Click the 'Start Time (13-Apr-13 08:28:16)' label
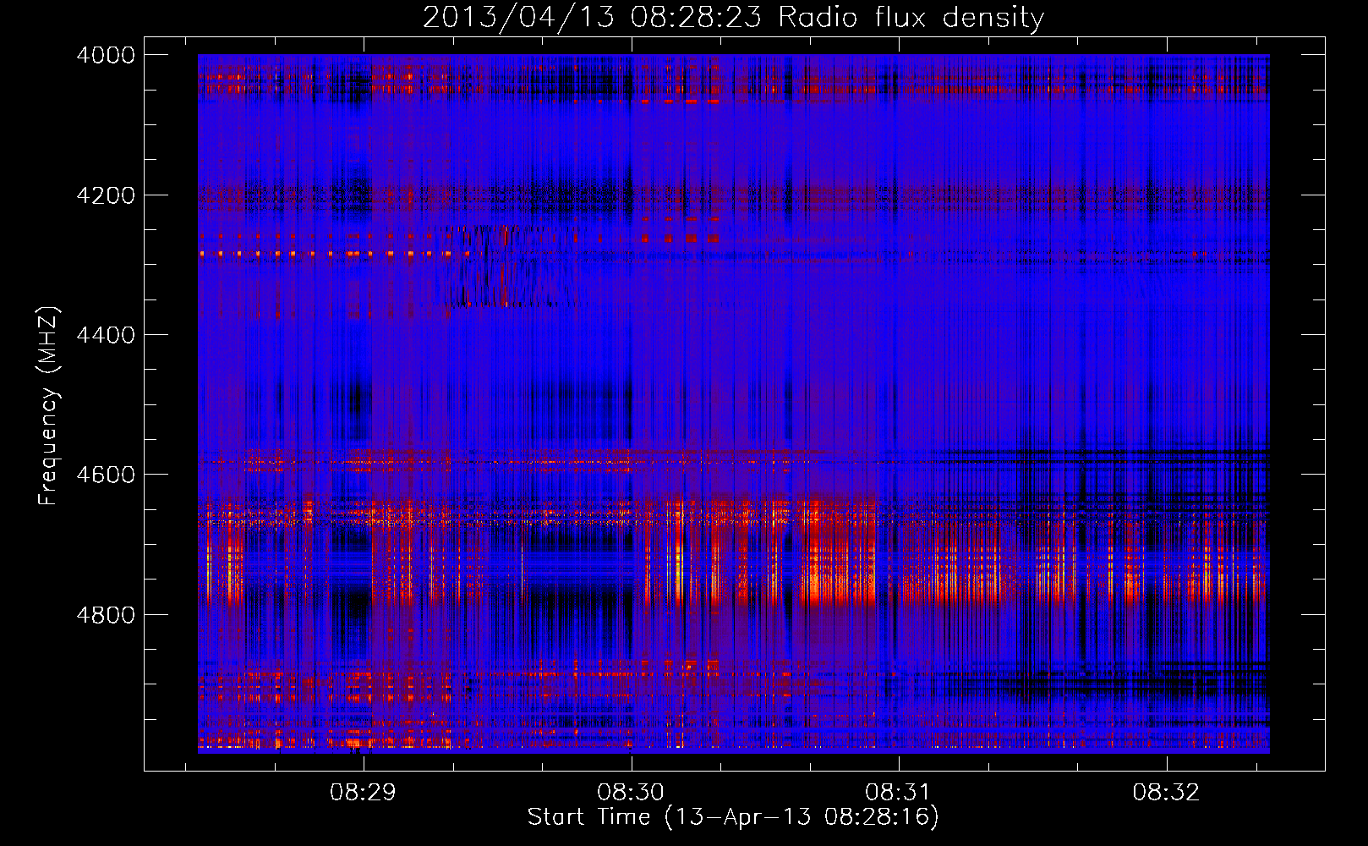Image resolution: width=1368 pixels, height=846 pixels. [733, 817]
